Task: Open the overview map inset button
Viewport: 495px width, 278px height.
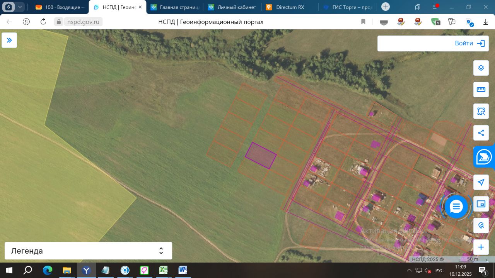Action: pos(481,204)
